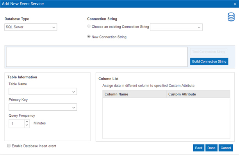This screenshot has height=155, width=239.
Task: Click the Build Connection String button
Action: click(209, 61)
